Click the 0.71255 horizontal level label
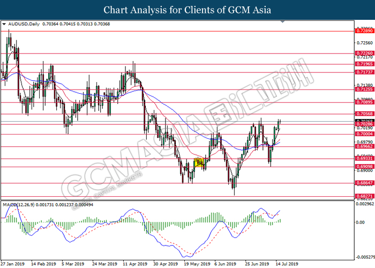 tap(364, 90)
